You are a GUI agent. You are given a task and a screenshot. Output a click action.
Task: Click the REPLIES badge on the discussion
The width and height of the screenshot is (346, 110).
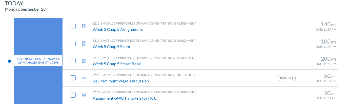tap(287, 78)
